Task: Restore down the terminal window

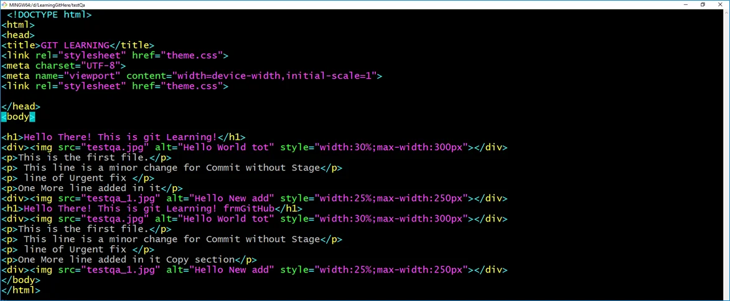Action: pyautogui.click(x=703, y=4)
